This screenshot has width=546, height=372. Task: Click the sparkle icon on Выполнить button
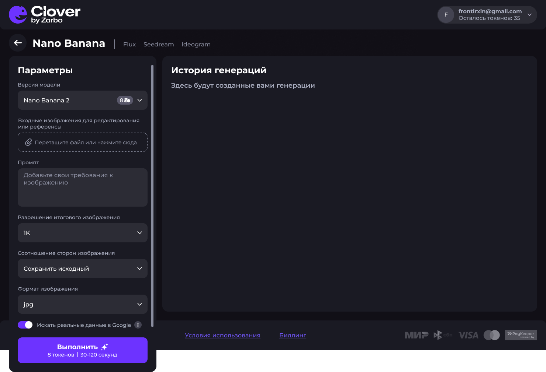[104, 347]
